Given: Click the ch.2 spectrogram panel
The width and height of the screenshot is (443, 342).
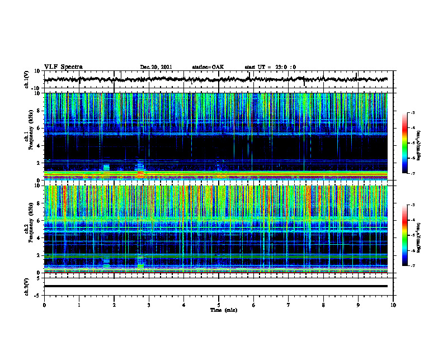Looking at the screenshot, I should (216, 229).
